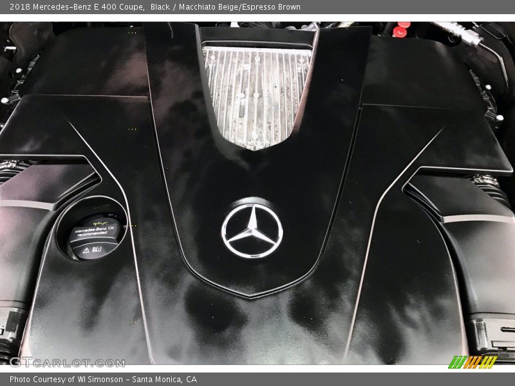Viewport: 515px width, 386px height.
Task: Click the Mercedes-Benz star emblem on engine cover
Action: [252, 231]
